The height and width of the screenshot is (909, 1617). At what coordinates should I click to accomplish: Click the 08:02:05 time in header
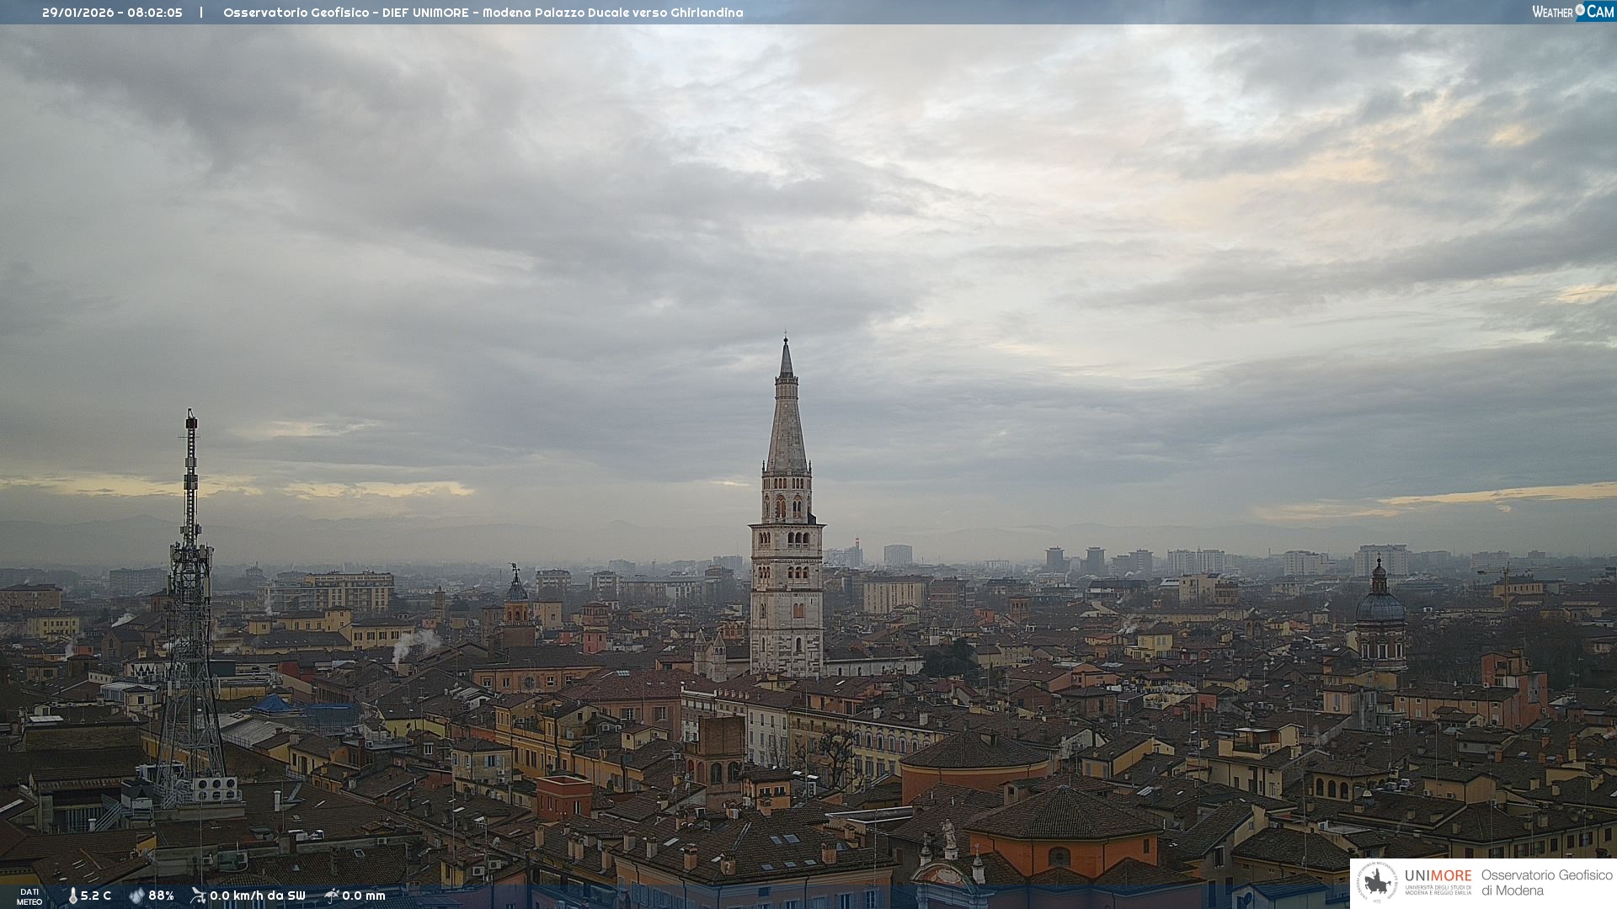click(155, 13)
